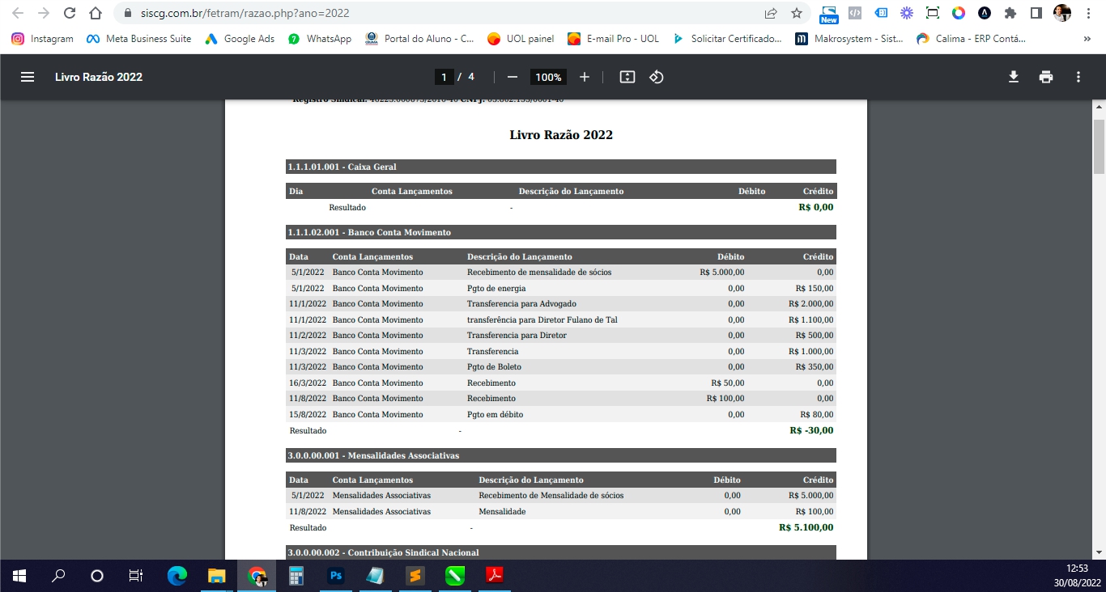Open the Portal do Aluno bookmark
1106x592 pixels.
tap(420, 38)
